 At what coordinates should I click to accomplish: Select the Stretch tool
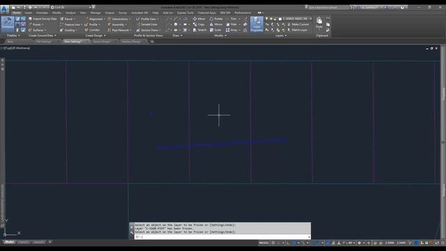click(200, 30)
